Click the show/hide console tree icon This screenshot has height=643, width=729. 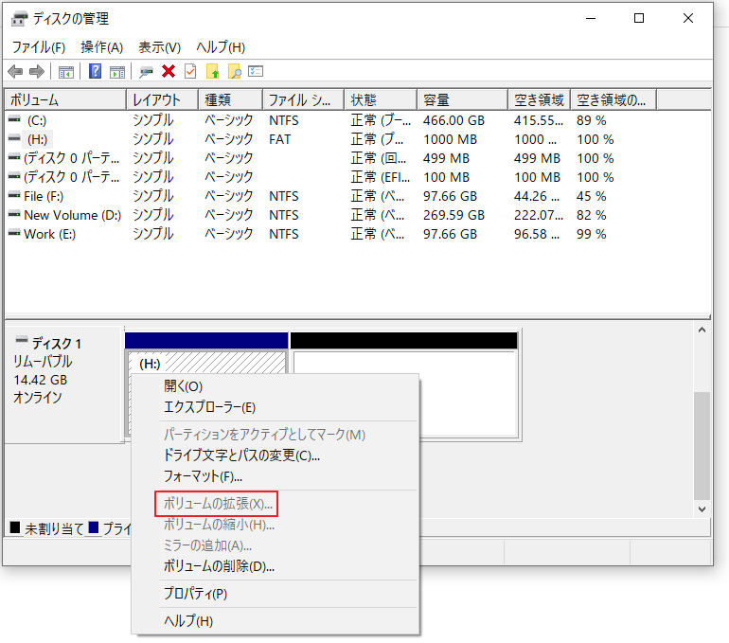click(x=66, y=71)
